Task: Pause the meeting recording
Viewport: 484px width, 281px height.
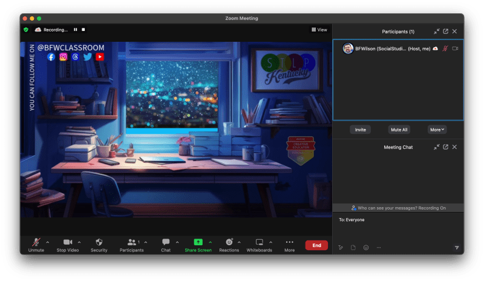Action: click(76, 29)
